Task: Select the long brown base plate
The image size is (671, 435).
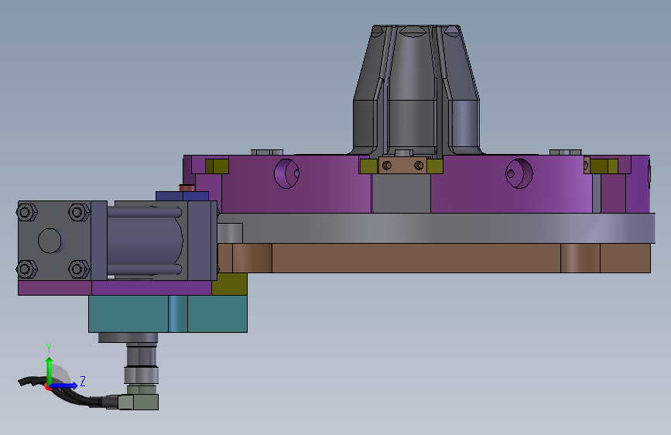Action: (434, 258)
